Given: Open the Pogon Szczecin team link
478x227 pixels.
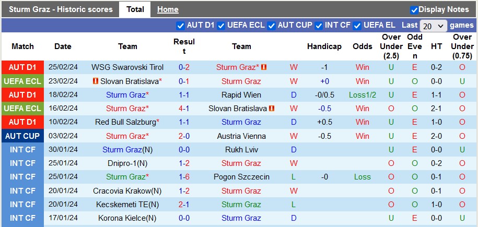Looking at the screenshot, I should [241, 177].
